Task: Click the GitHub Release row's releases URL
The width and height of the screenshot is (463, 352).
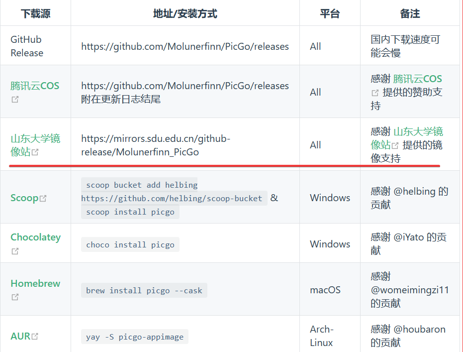Action: click(185, 46)
